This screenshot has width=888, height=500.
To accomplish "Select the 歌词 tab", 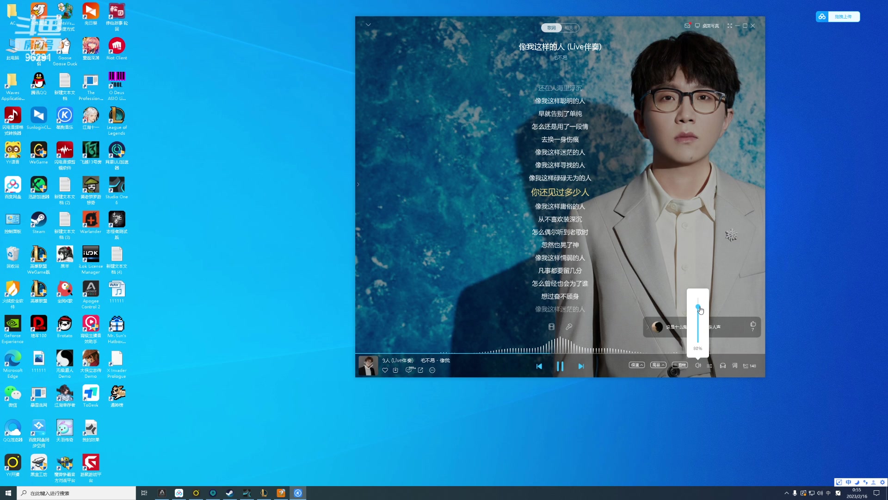I will (551, 28).
